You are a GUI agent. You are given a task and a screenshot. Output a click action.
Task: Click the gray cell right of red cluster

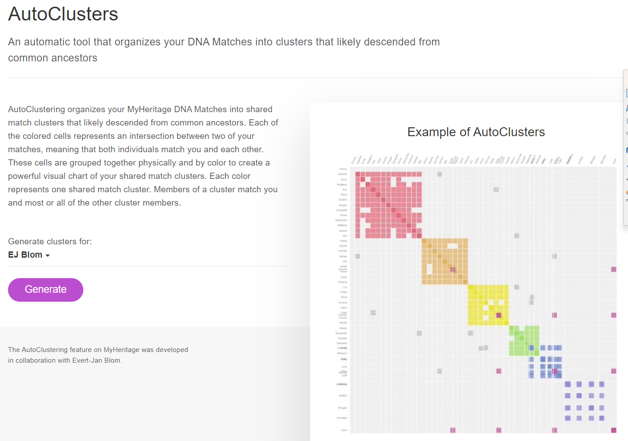tap(440, 174)
